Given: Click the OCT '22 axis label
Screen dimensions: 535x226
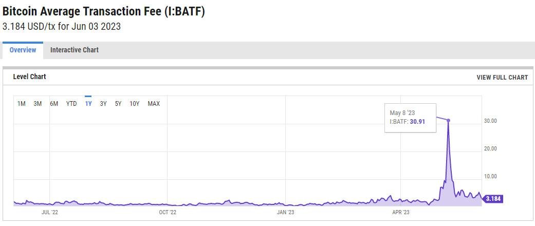Looking at the screenshot, I should click(x=168, y=212).
